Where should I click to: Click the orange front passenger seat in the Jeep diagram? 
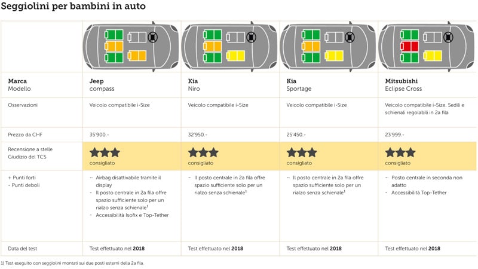137,56
